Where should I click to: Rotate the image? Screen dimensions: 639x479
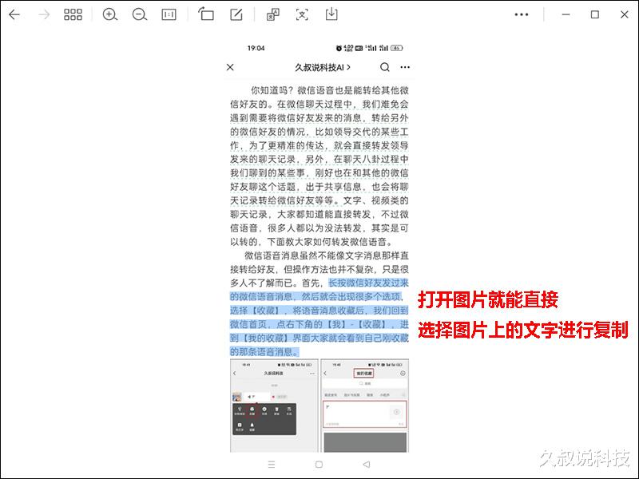[206, 14]
